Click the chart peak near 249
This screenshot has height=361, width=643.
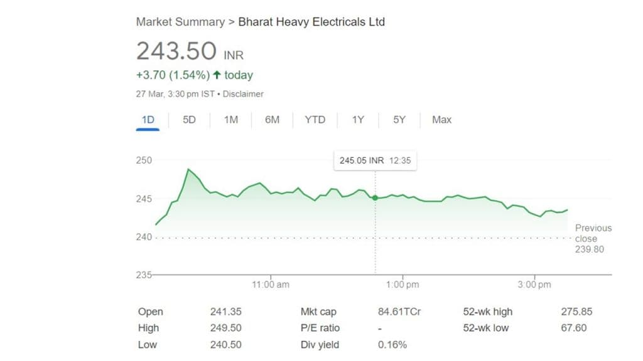[188, 169]
